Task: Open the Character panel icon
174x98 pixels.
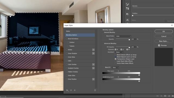Action: point(128,20)
